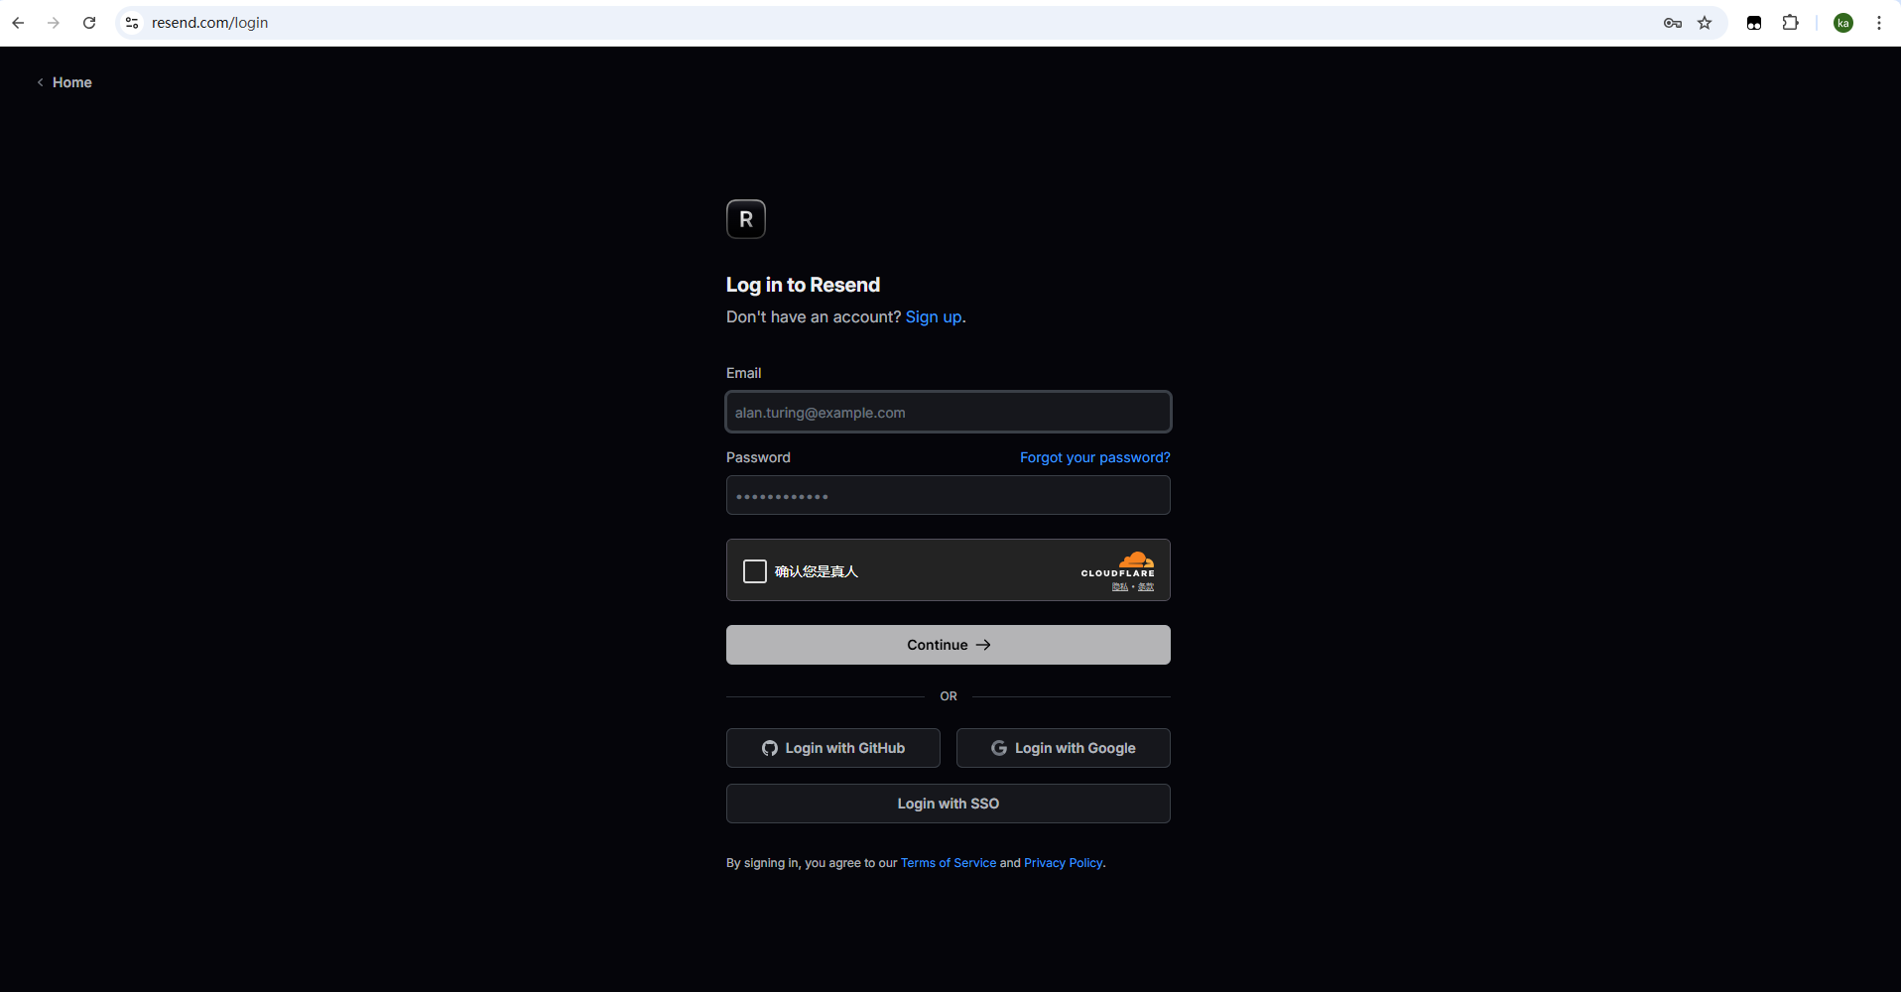The height and width of the screenshot is (992, 1901).
Task: Click into the Password field
Action: pyautogui.click(x=948, y=496)
